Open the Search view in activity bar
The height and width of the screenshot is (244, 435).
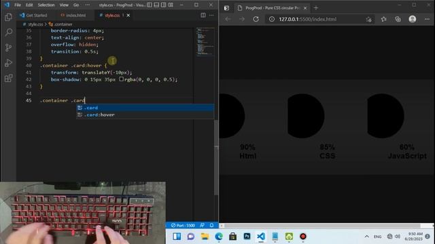8,33
